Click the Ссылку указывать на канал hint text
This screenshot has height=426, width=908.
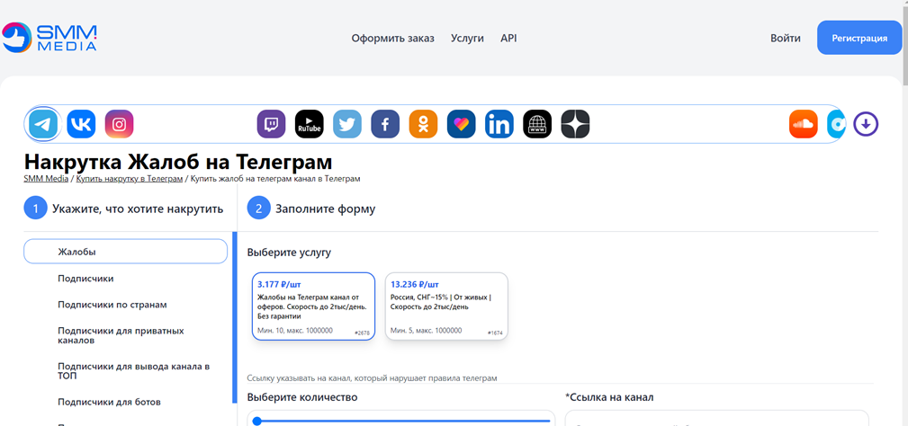[x=373, y=378]
